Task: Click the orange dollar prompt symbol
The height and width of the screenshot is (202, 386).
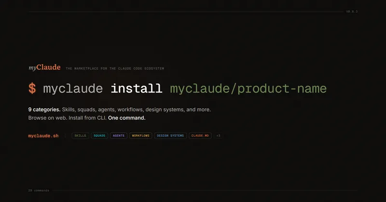Action: click(x=32, y=88)
